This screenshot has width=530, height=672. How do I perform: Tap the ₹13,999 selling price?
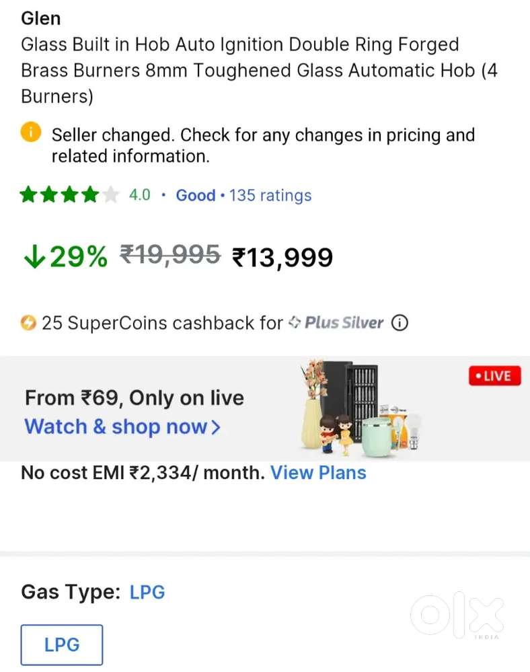click(282, 257)
